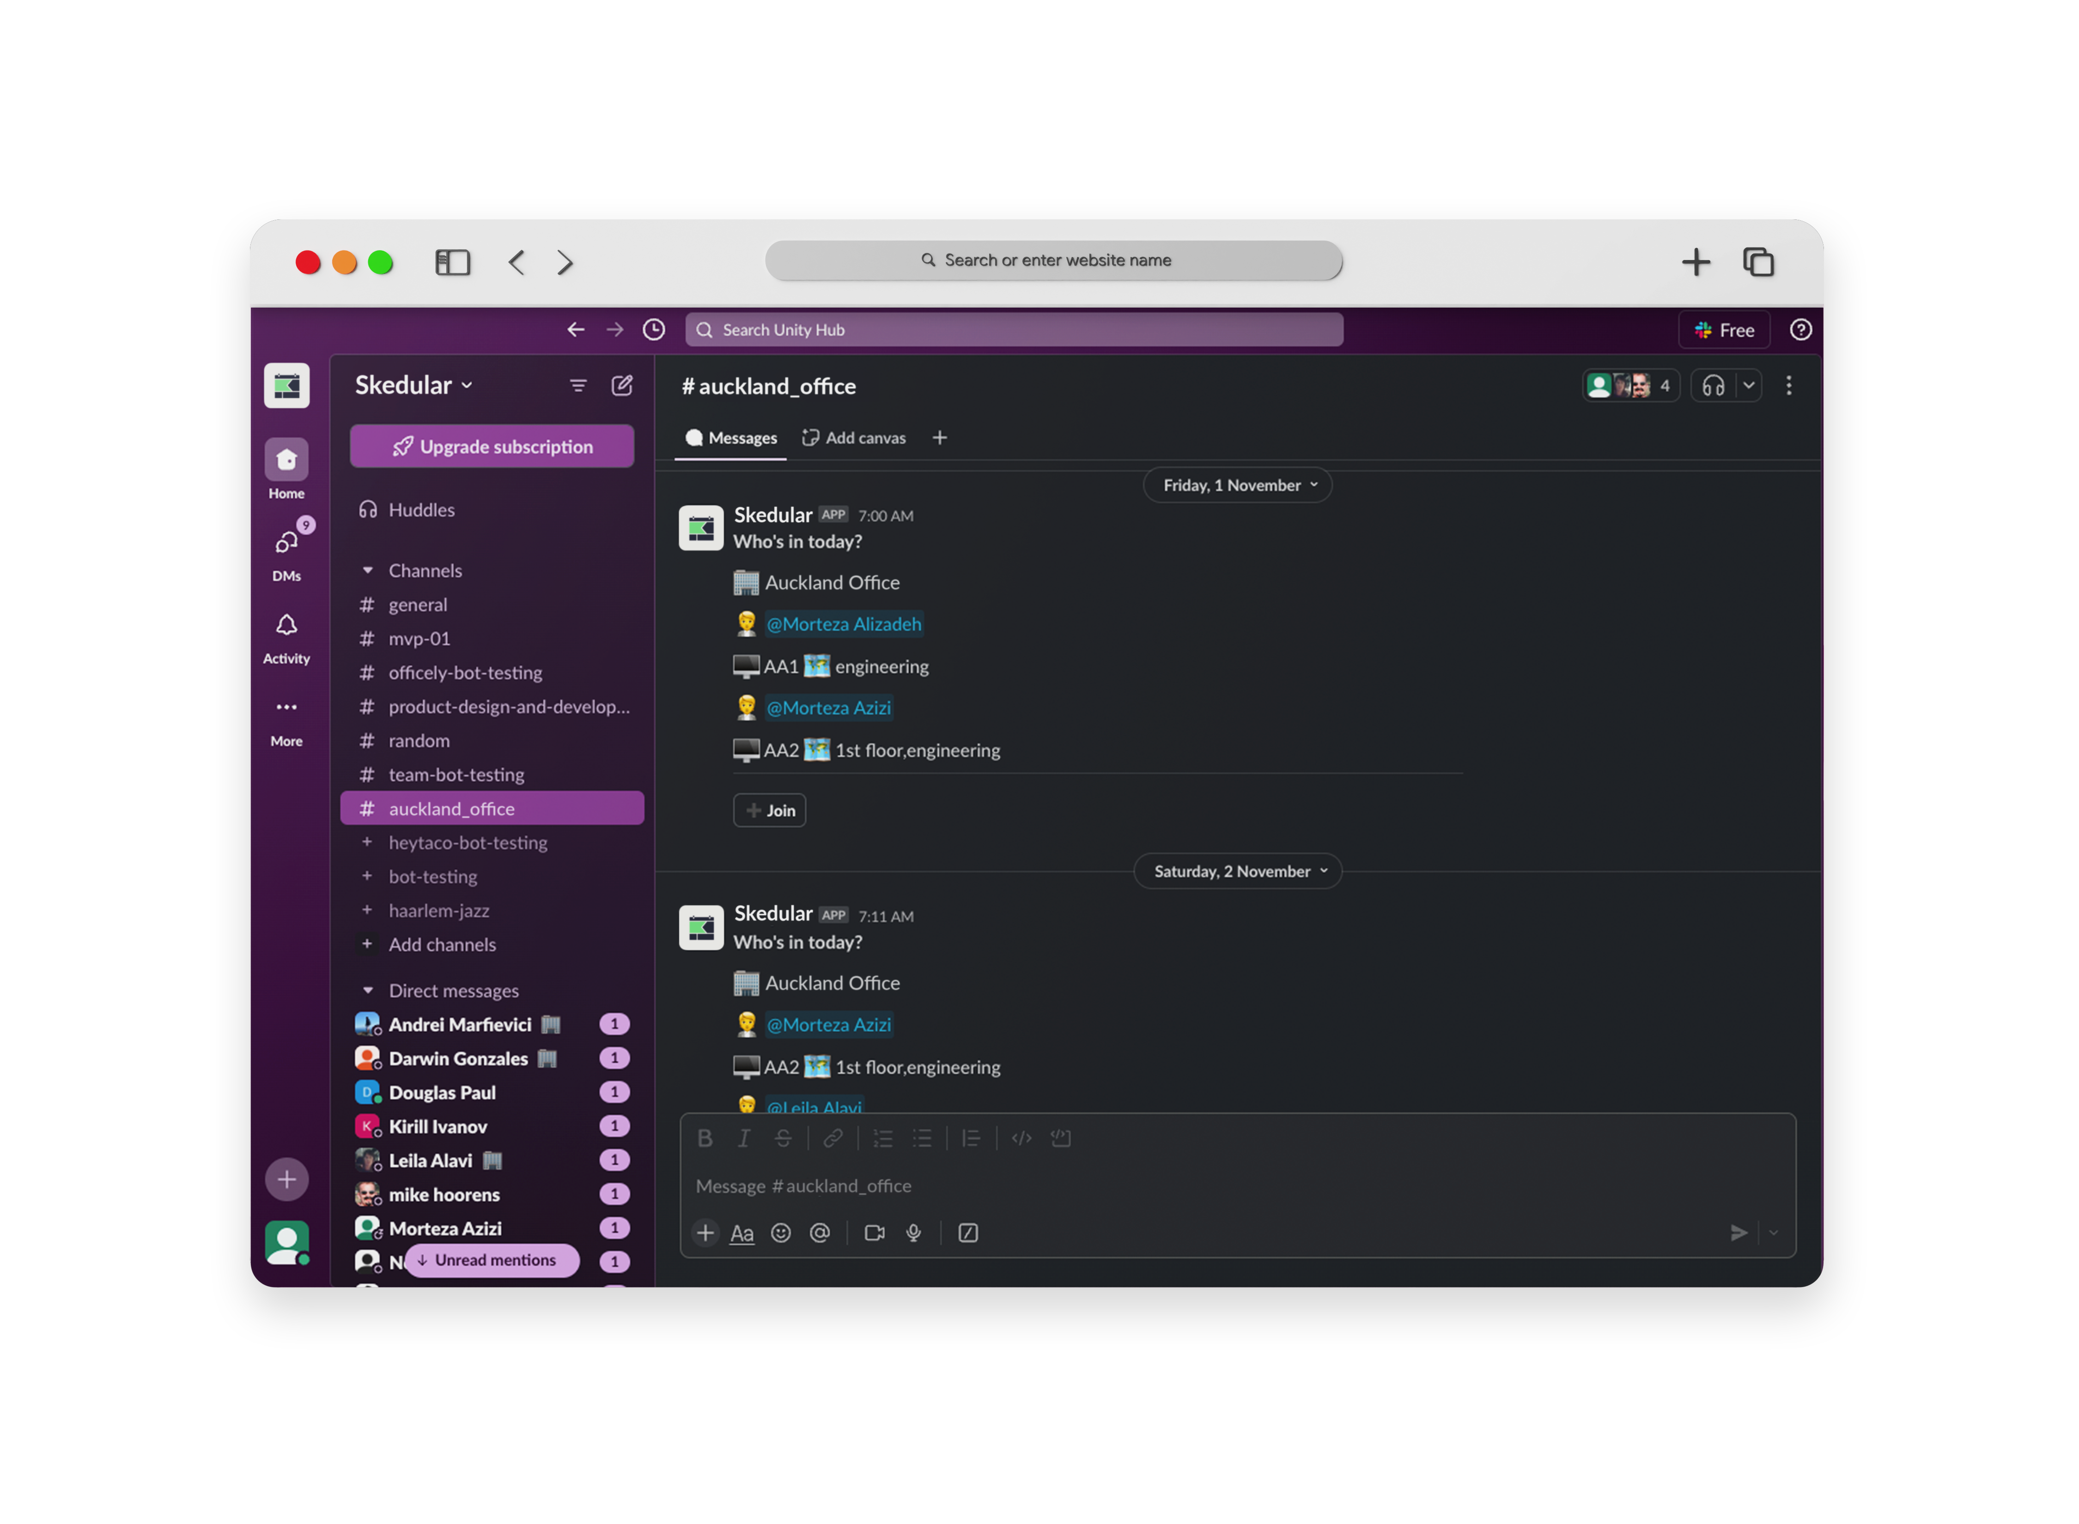Collapse the Channels section

coord(367,570)
